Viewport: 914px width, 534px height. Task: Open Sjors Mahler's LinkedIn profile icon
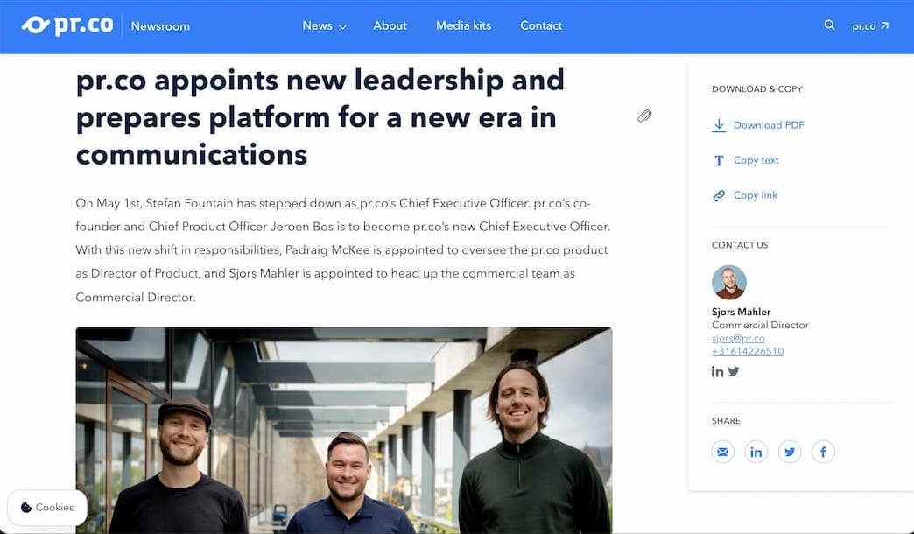click(x=717, y=371)
